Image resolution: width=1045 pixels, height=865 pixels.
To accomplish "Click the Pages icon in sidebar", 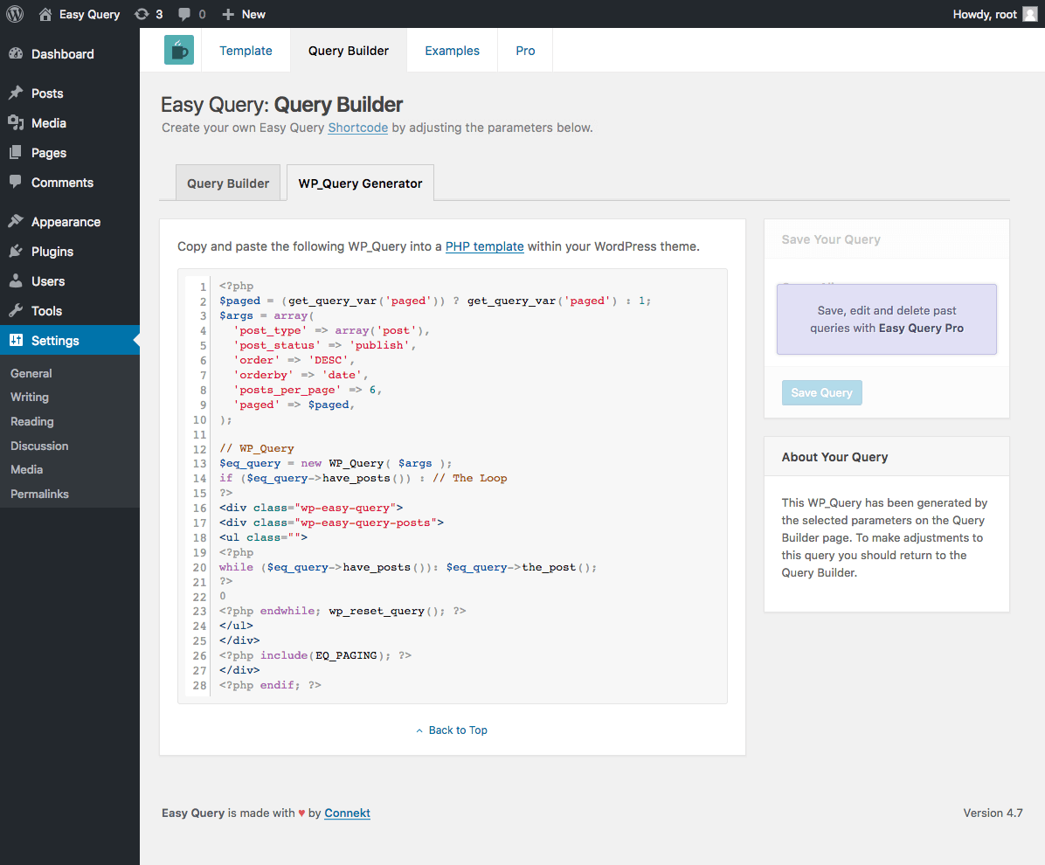I will point(16,153).
